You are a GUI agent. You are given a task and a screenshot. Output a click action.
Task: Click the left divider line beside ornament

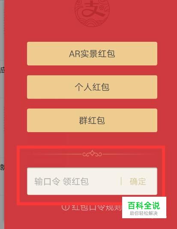(56, 154)
